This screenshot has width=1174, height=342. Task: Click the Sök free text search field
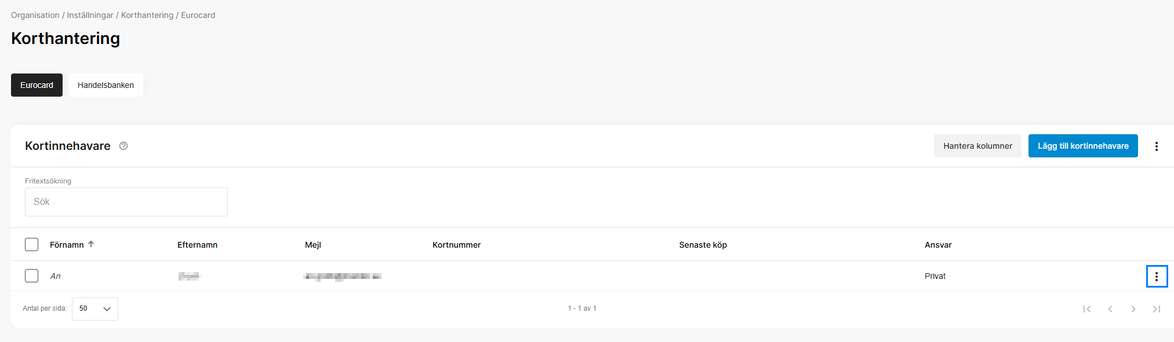pos(126,202)
